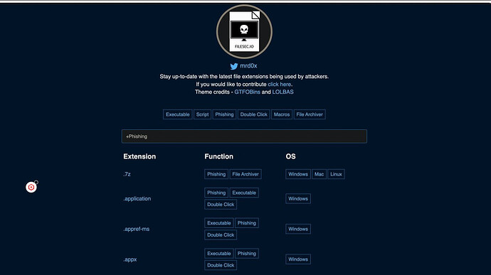Click Phishing tag in .application row
491x275 pixels.
point(216,193)
